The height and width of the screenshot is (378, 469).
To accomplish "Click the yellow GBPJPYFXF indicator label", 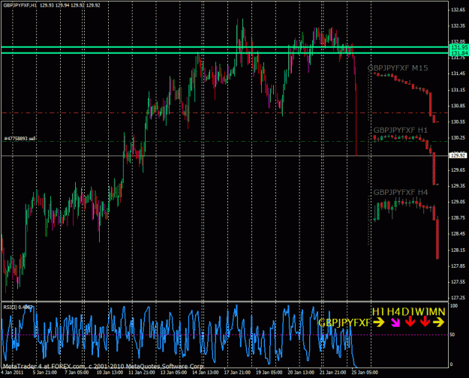I will coord(344,323).
